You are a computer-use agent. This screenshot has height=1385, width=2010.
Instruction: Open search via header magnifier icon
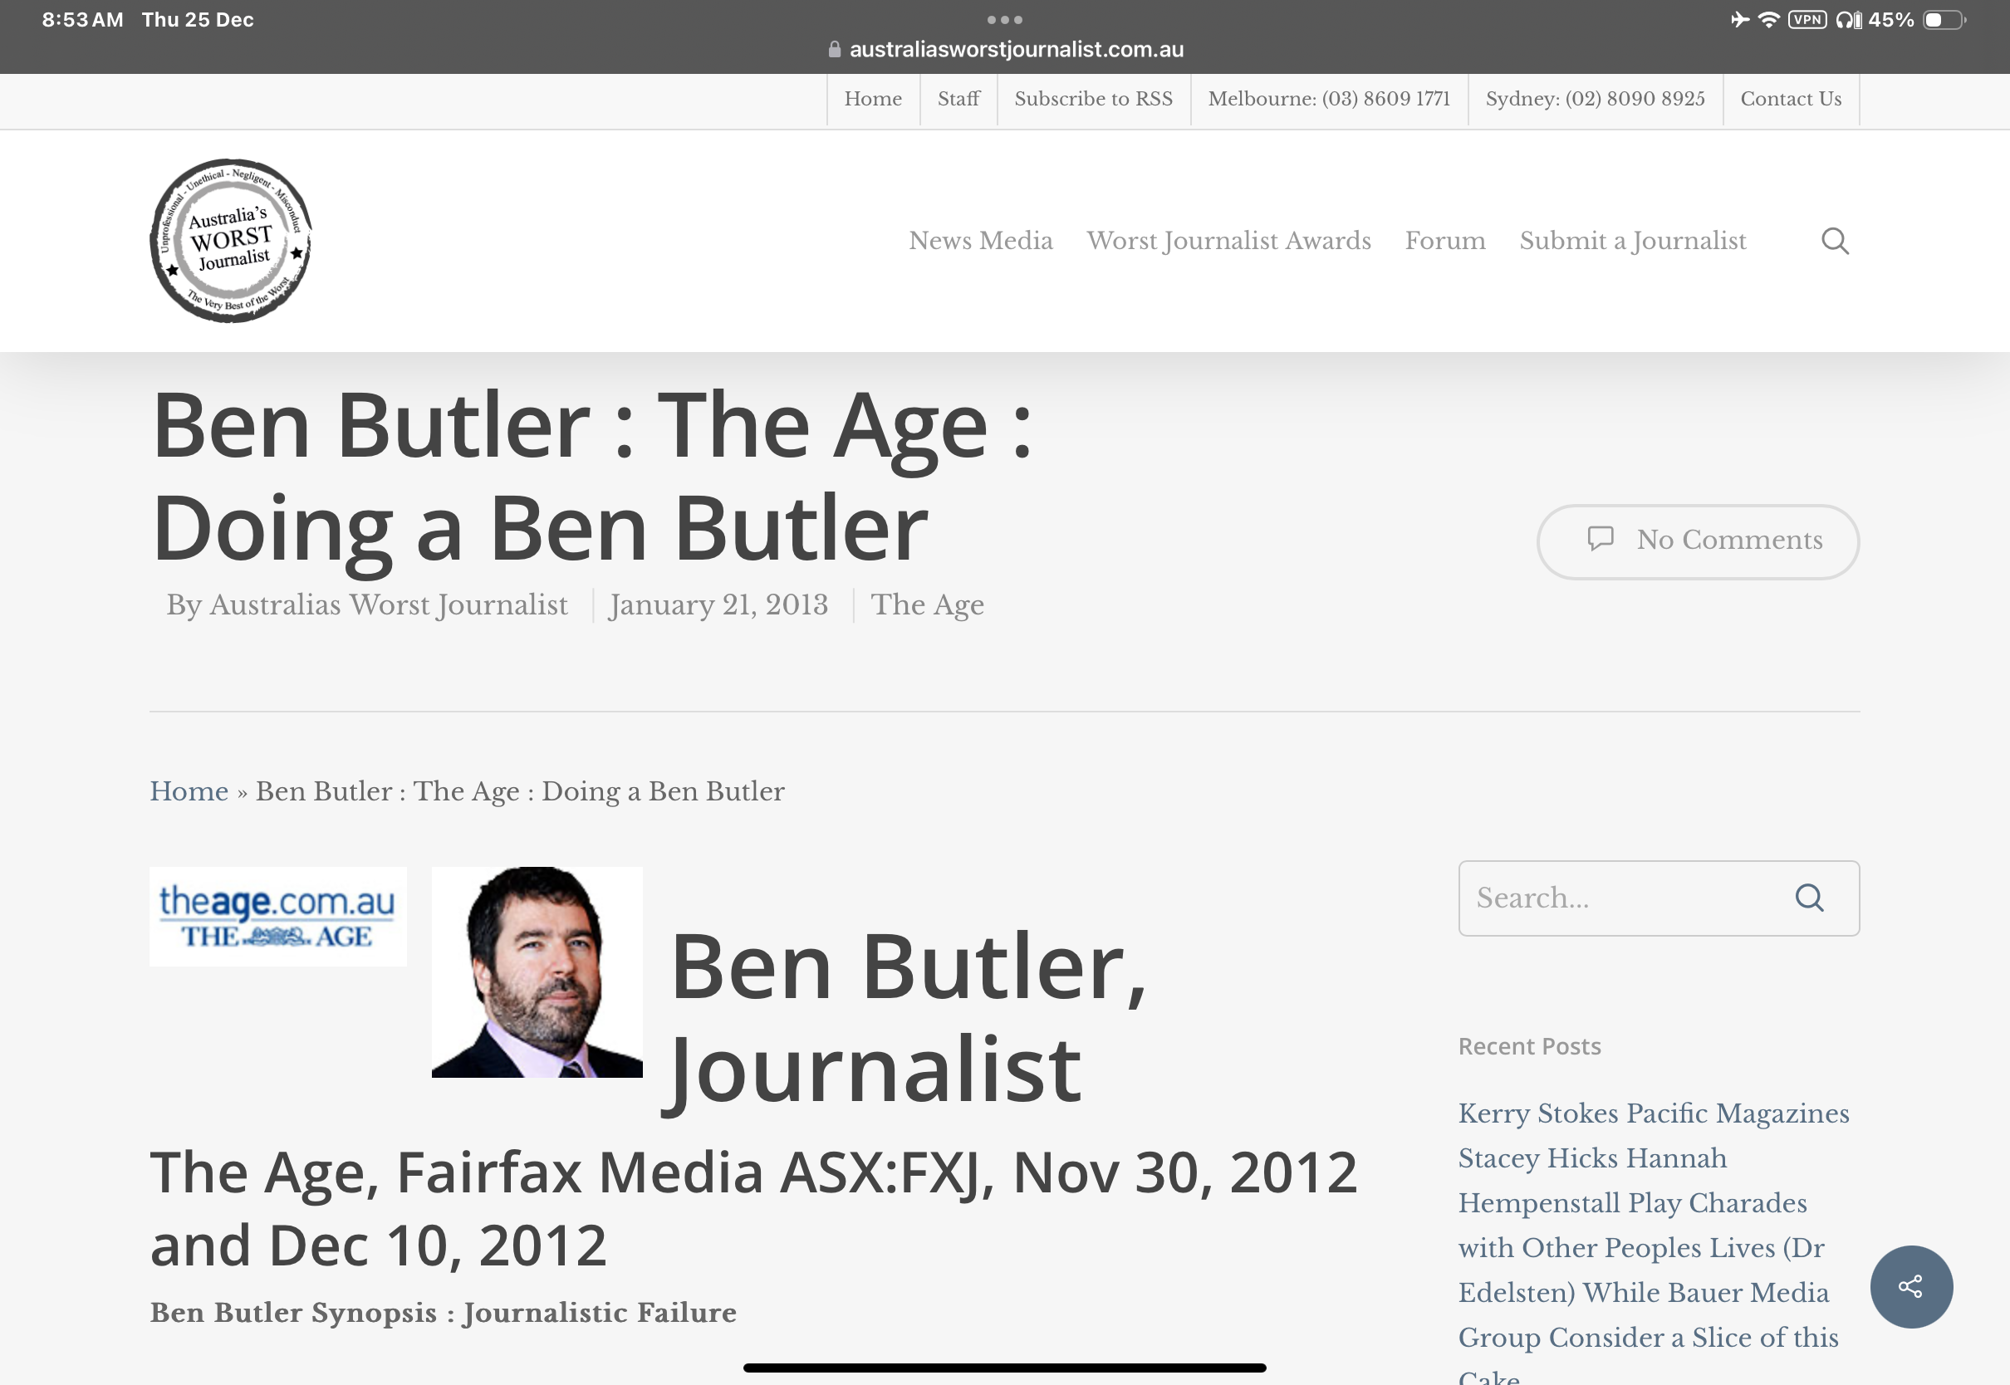pos(1834,240)
